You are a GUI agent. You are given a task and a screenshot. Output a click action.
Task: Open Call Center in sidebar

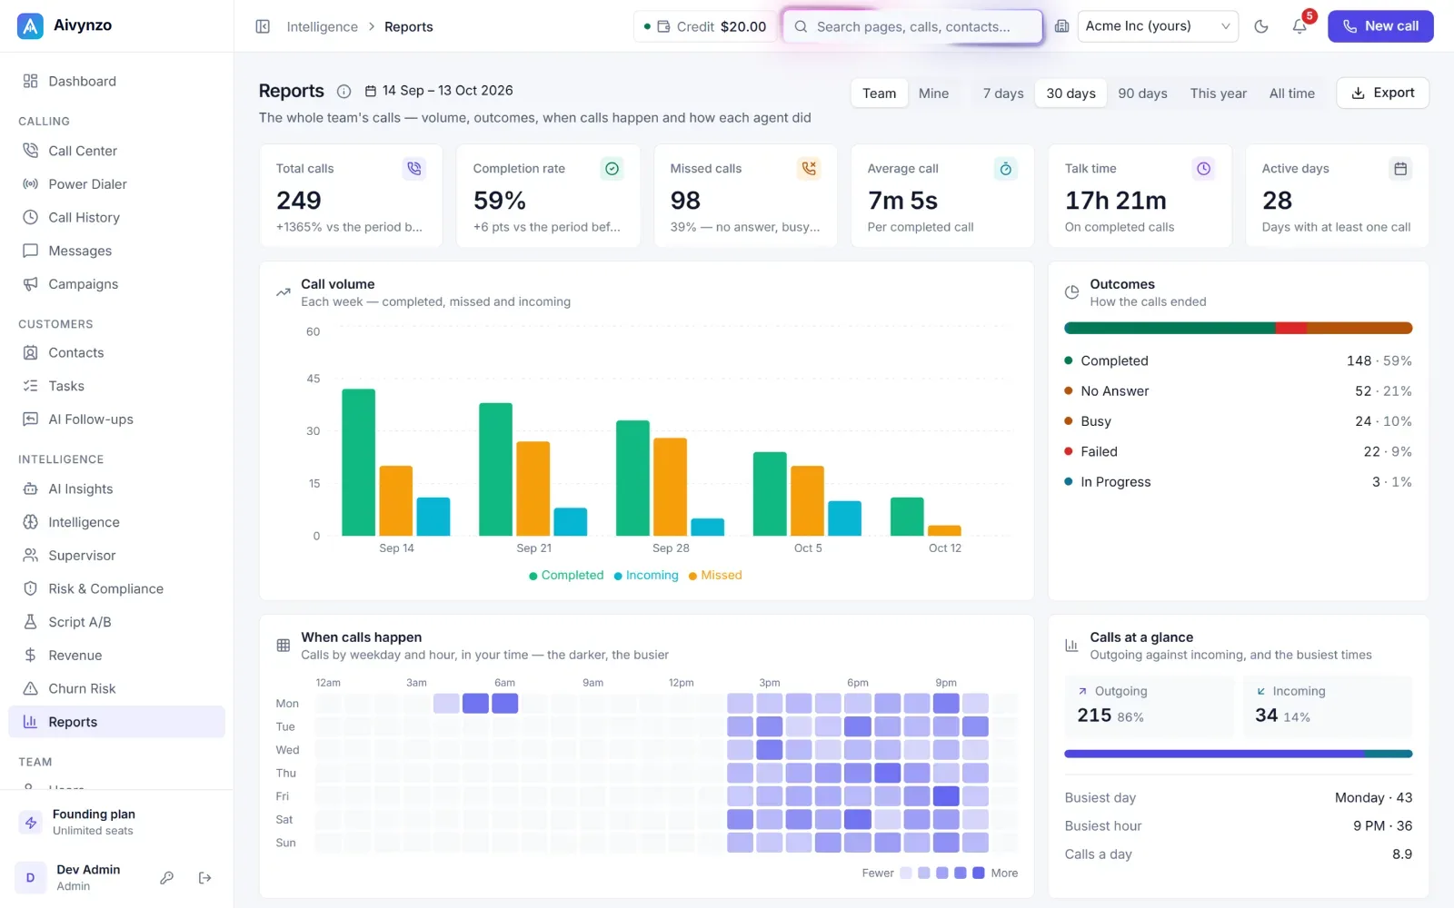point(116,151)
